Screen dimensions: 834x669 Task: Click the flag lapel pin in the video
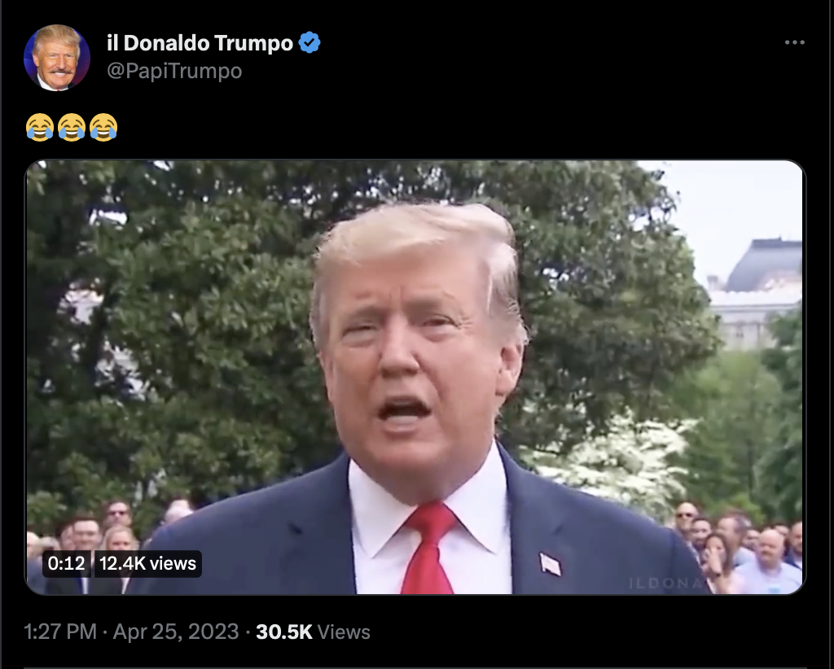coord(550,564)
